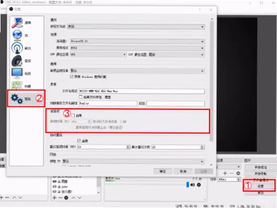Screen dimensions: 277x208
Task: Add a scene transition with the plus icon
Action: (x=225, y=174)
